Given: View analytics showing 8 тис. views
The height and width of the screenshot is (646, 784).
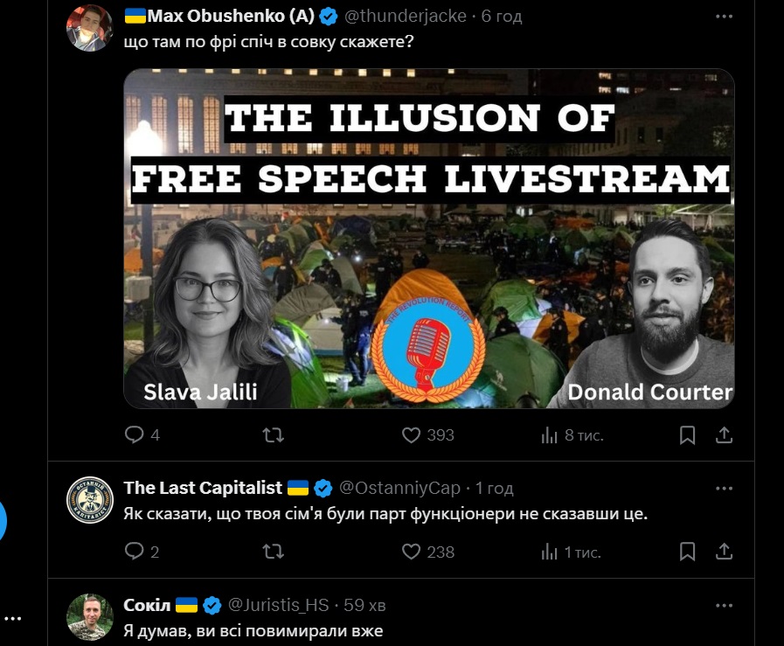Looking at the screenshot, I should click(x=572, y=435).
